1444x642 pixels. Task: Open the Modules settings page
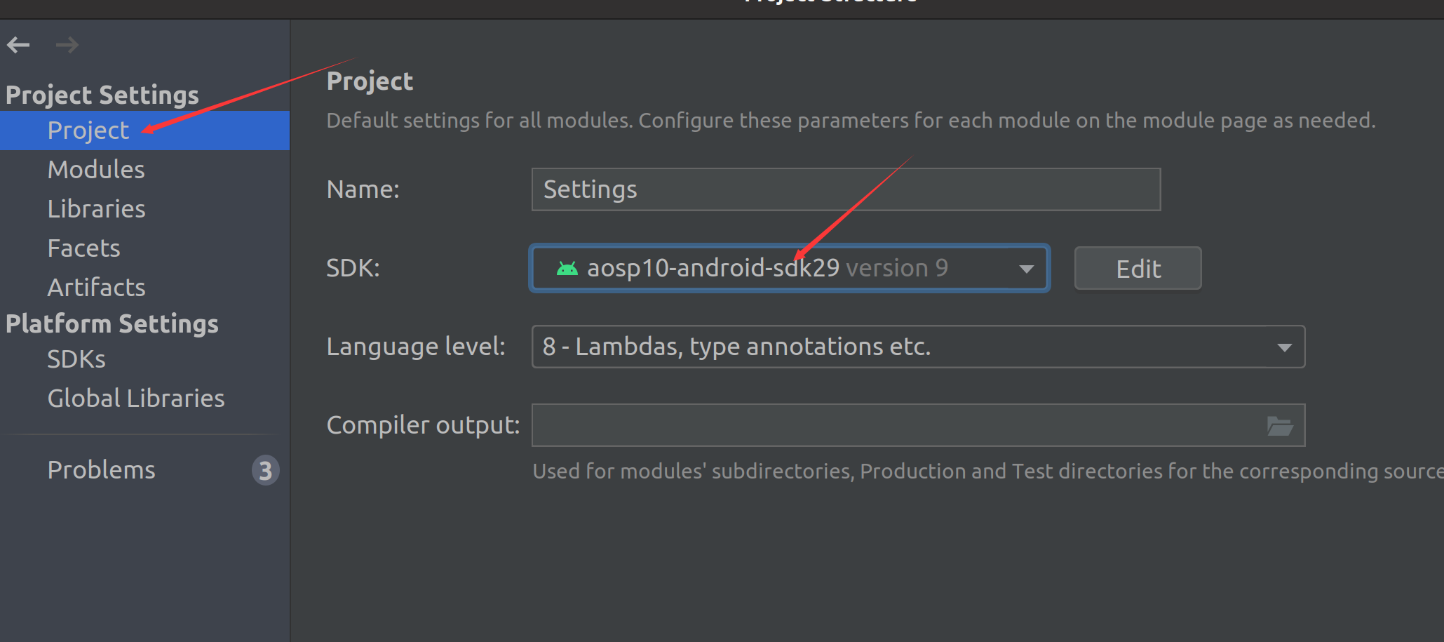(x=96, y=170)
